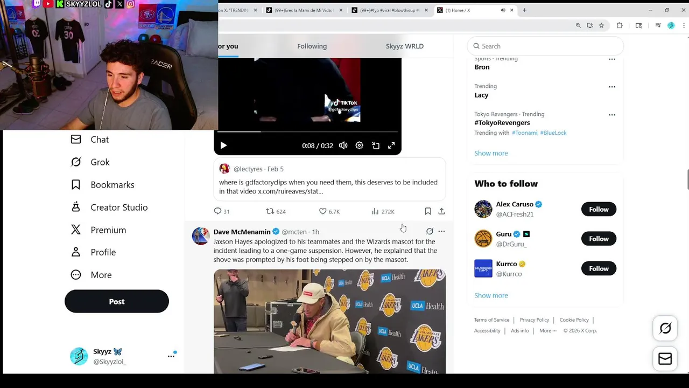Open options for the Lacy trend

[612, 87]
